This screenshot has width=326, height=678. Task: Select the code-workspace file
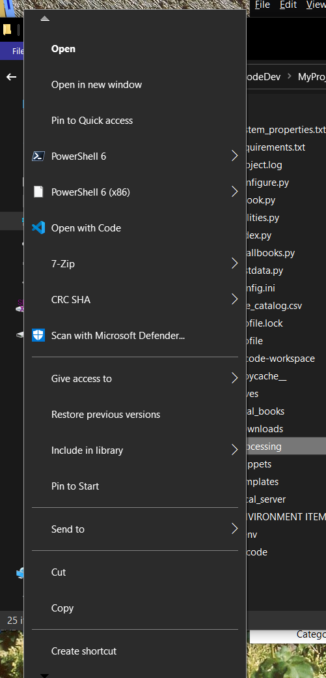tap(280, 359)
